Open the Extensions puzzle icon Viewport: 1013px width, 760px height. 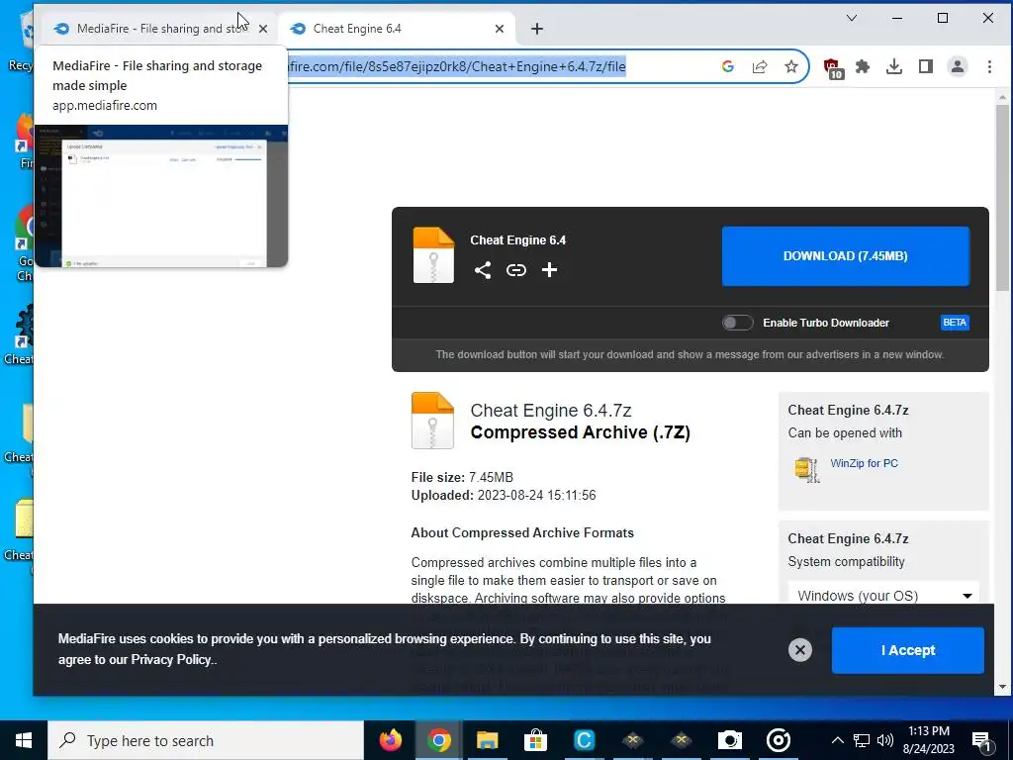pos(863,66)
